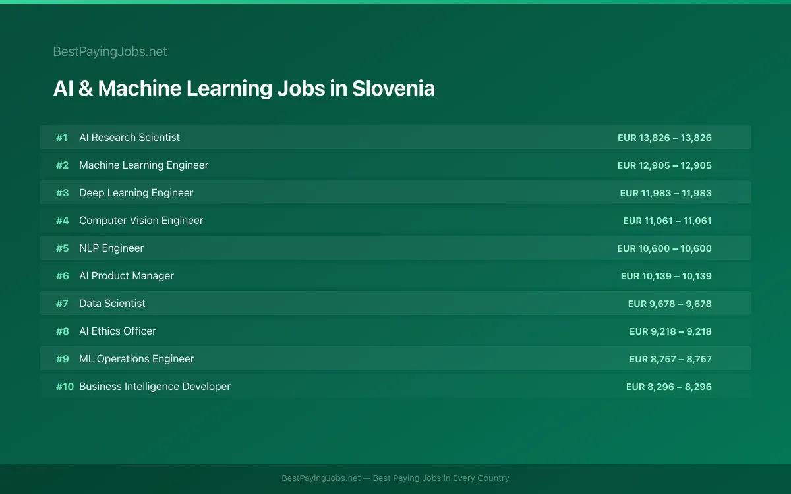Image resolution: width=791 pixels, height=494 pixels.
Task: Select the AI Product Manager job title
Action: click(x=127, y=275)
